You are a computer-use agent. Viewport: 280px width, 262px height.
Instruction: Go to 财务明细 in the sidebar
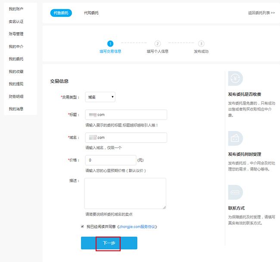click(16, 96)
